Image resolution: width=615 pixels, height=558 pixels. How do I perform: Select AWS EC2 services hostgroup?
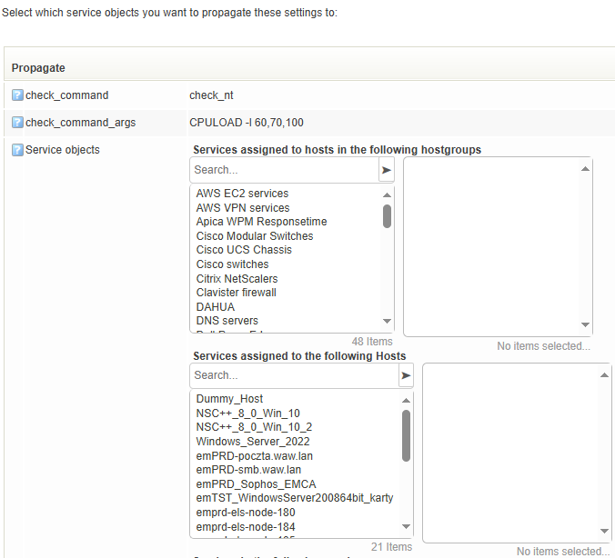(x=242, y=194)
